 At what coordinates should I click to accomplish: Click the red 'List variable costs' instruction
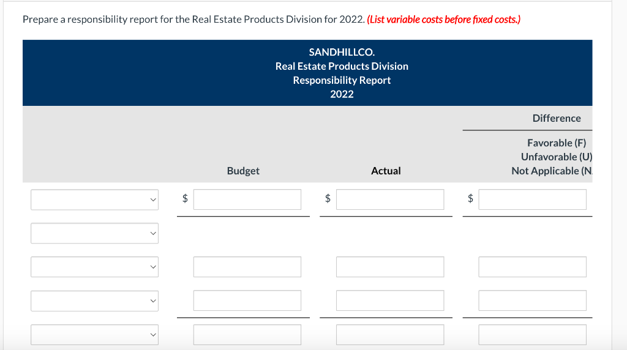pyautogui.click(x=444, y=20)
